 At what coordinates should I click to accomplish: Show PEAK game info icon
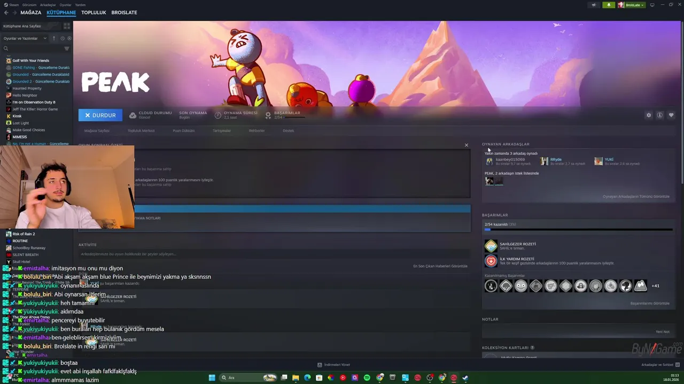coord(660,115)
